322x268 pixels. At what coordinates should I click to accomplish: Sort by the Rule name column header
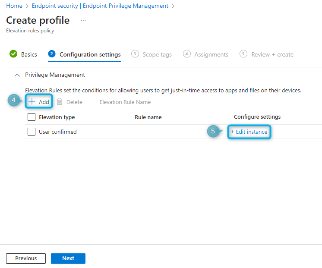tap(148, 117)
